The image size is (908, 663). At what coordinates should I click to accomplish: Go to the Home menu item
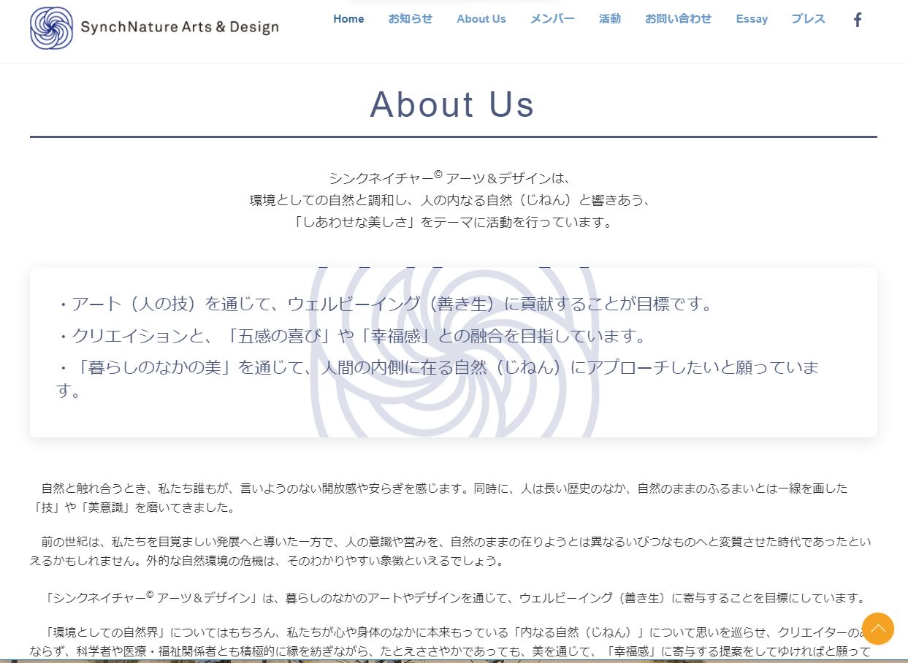tap(348, 19)
